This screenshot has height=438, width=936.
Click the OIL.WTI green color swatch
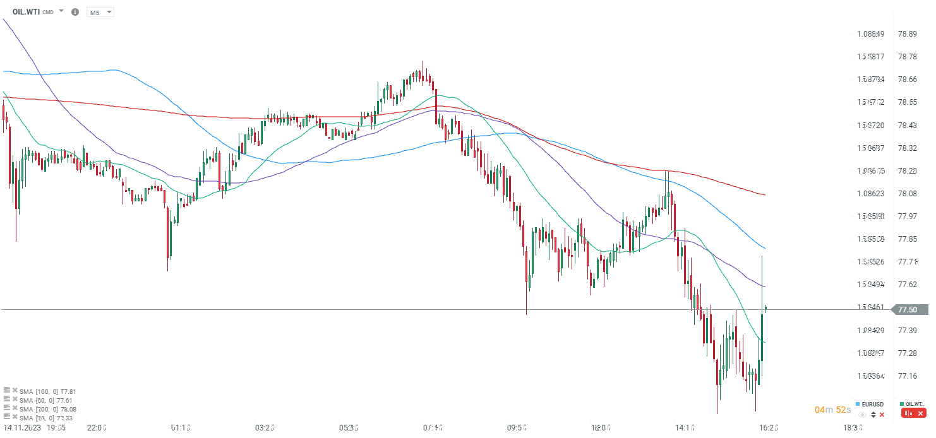click(901, 404)
